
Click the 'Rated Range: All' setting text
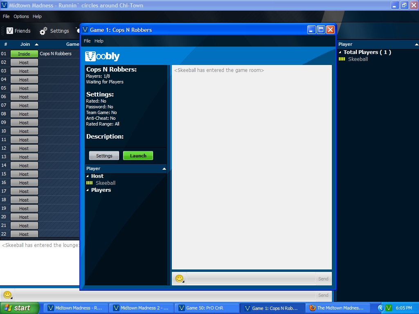point(103,124)
